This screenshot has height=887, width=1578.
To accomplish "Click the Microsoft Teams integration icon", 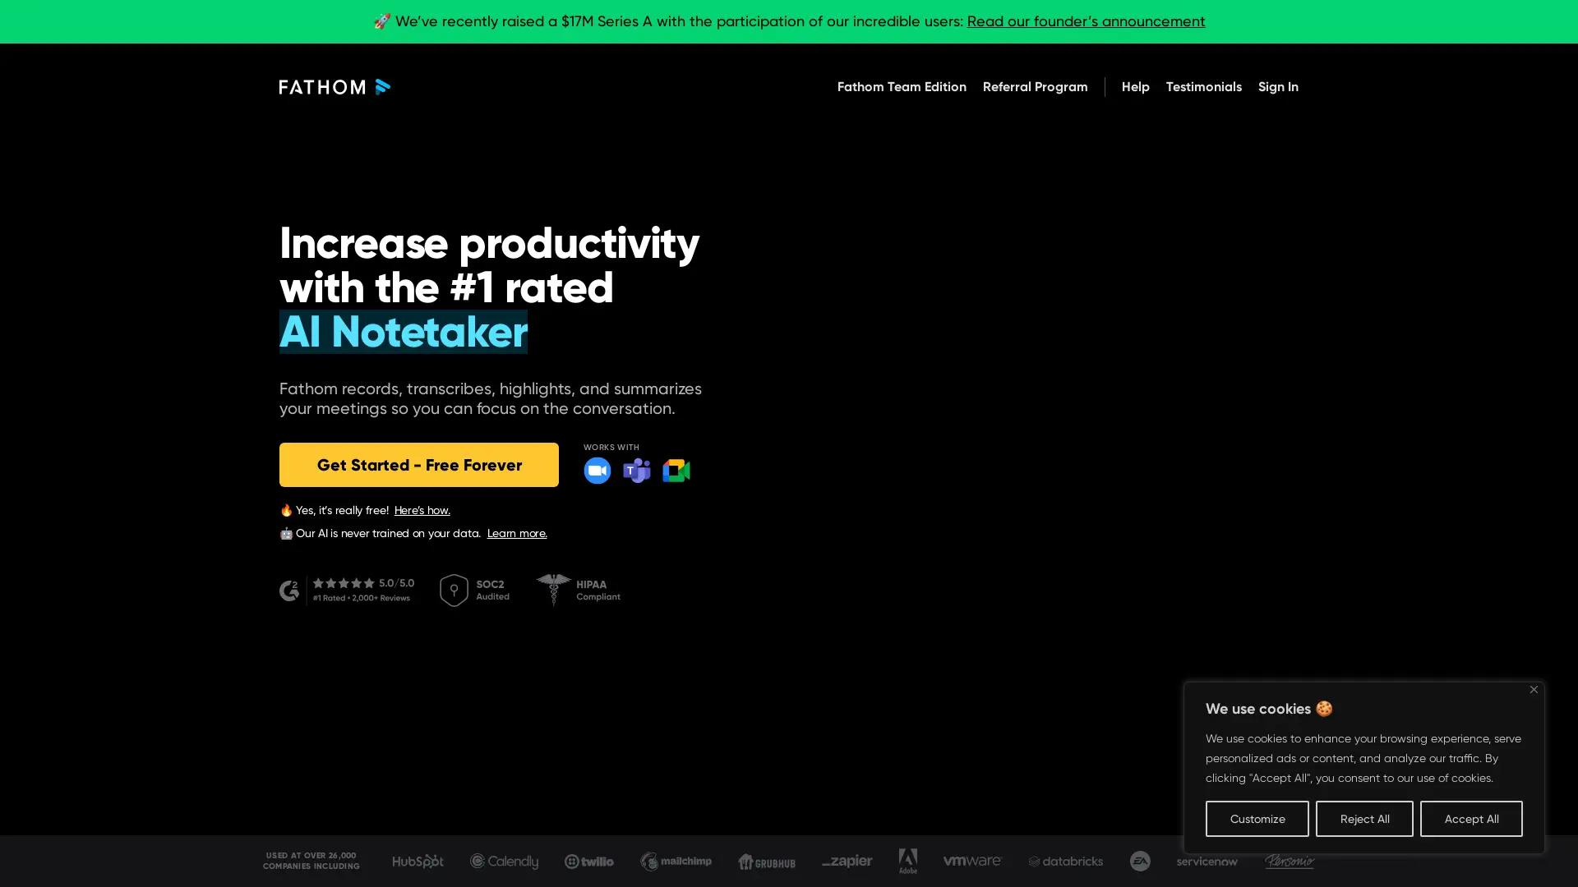I will (x=636, y=470).
